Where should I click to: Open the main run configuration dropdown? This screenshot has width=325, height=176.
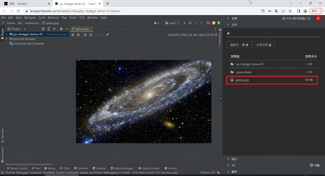[172, 23]
